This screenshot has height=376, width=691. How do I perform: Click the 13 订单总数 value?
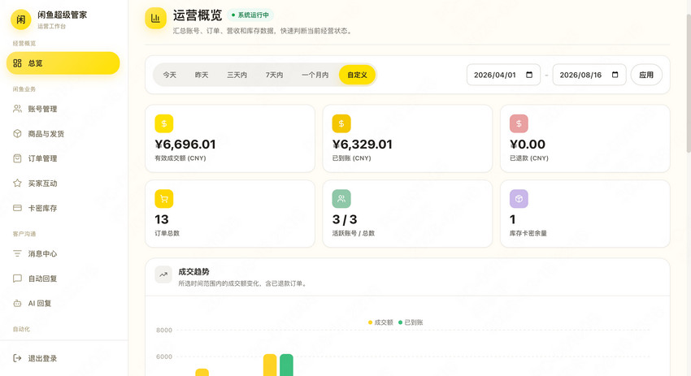pyautogui.click(x=162, y=219)
